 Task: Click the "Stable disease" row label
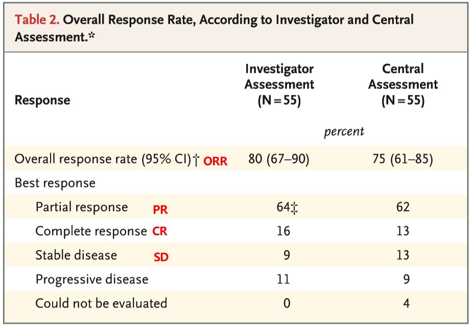76,255
